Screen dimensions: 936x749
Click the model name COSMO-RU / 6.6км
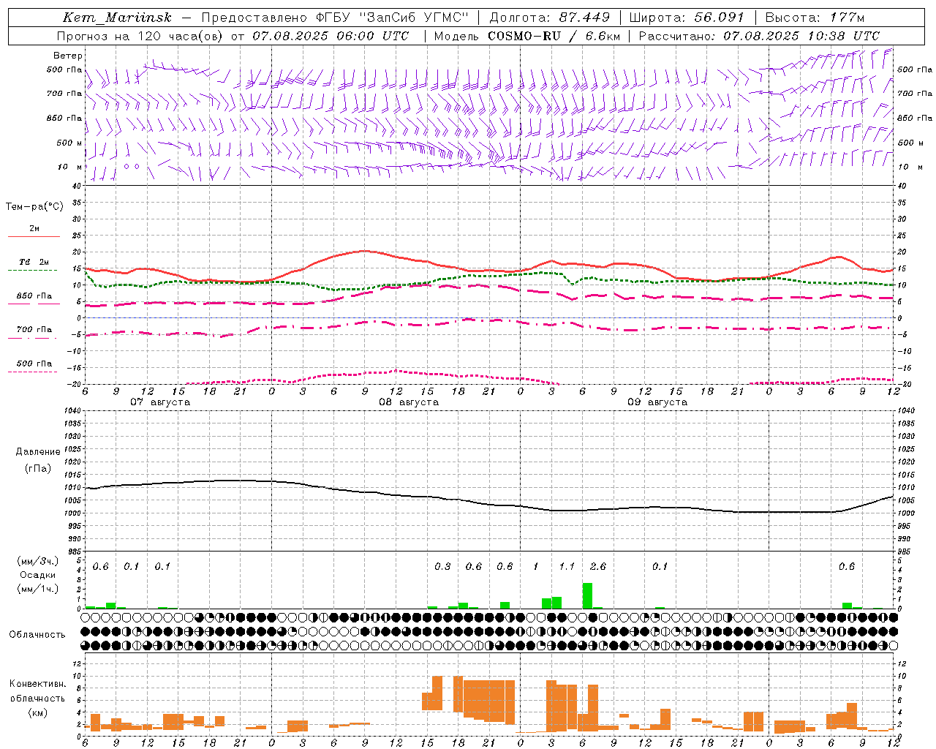pos(554,36)
